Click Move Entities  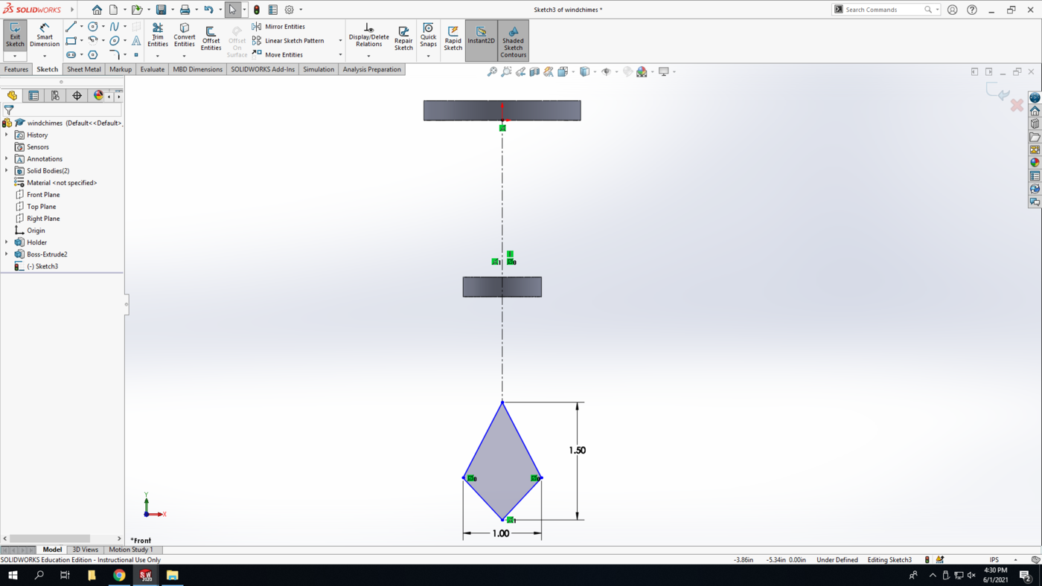pos(277,55)
